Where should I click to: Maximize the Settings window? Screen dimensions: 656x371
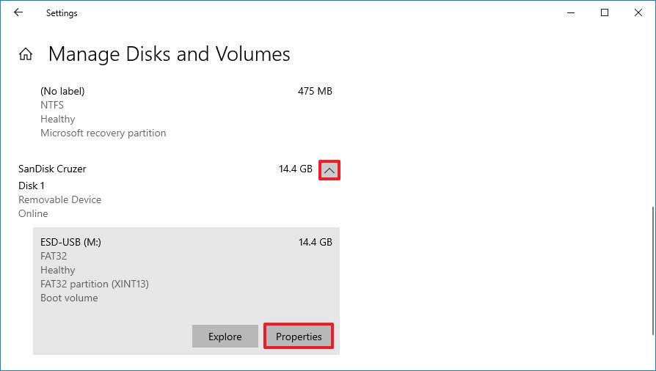point(605,12)
